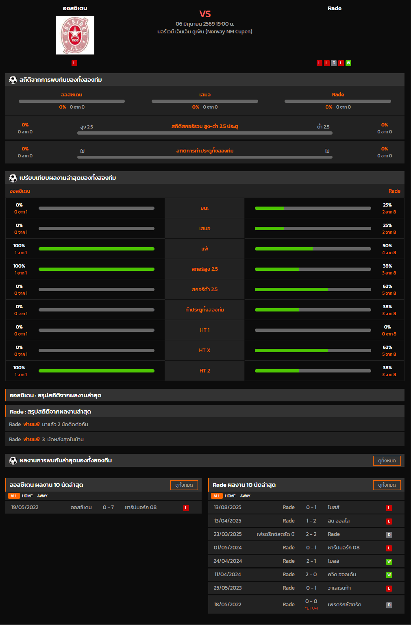Click Rade team name at top right
The height and width of the screenshot is (625, 411).
click(x=335, y=8)
